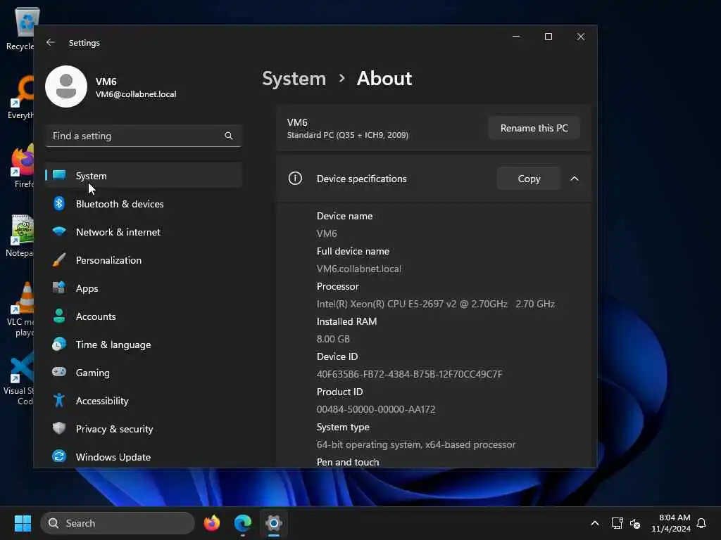Open the Apps settings page
Image resolution: width=721 pixels, height=540 pixels.
tap(144, 288)
